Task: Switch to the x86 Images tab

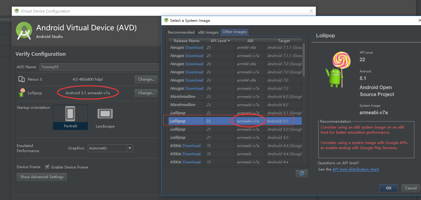Action: [x=208, y=32]
